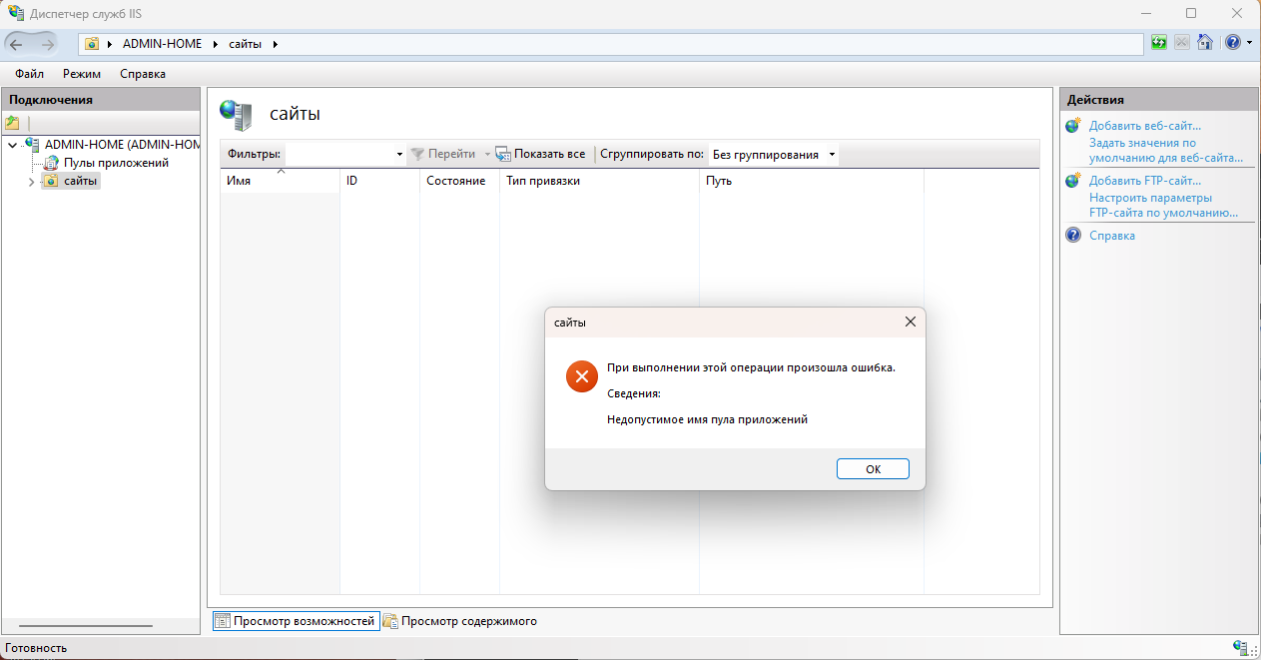Click the folder icon in address bar
This screenshot has height=660, width=1261.
(x=93, y=44)
